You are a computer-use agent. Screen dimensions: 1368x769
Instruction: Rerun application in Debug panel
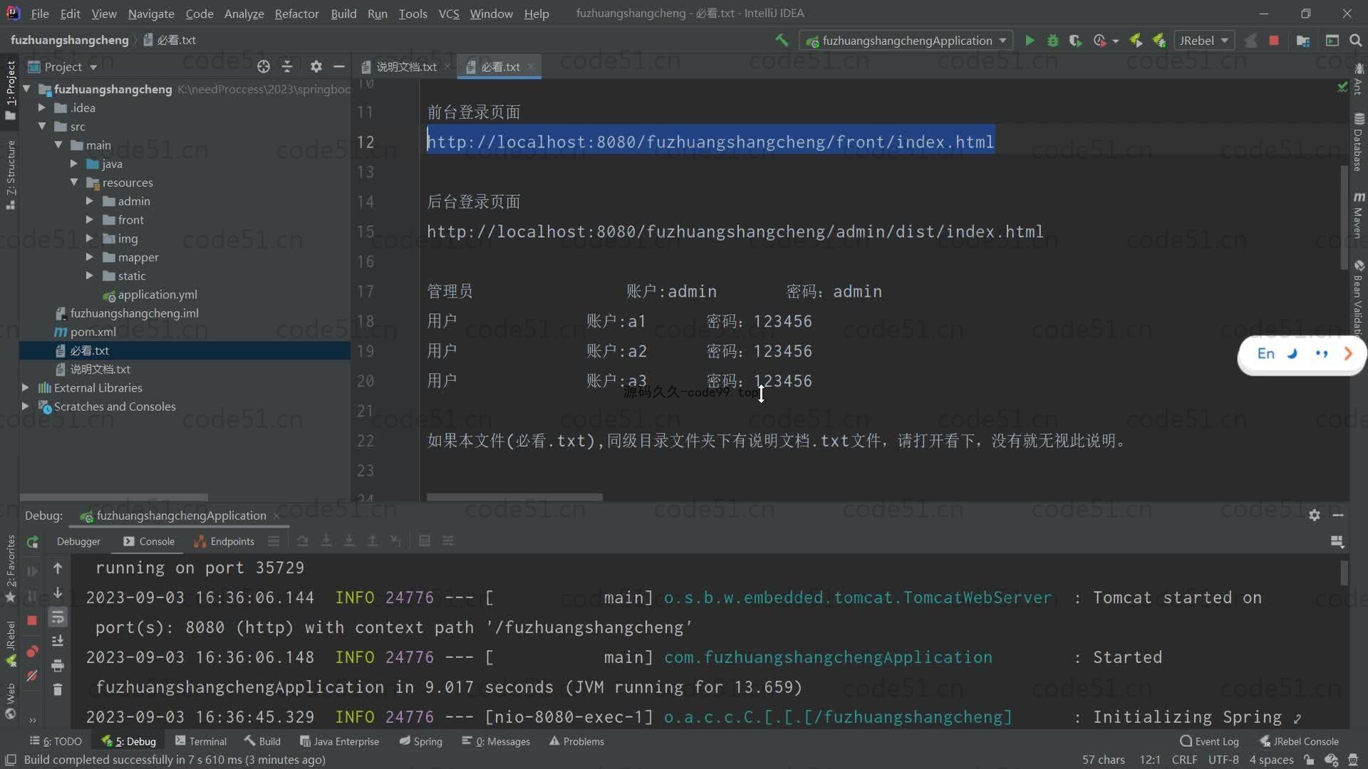point(33,543)
